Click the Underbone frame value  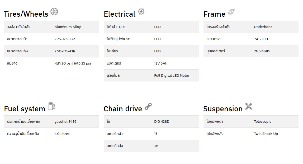pos(263,27)
